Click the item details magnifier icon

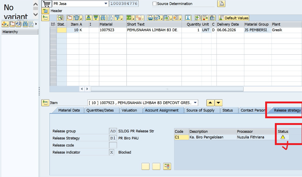pos(60,18)
